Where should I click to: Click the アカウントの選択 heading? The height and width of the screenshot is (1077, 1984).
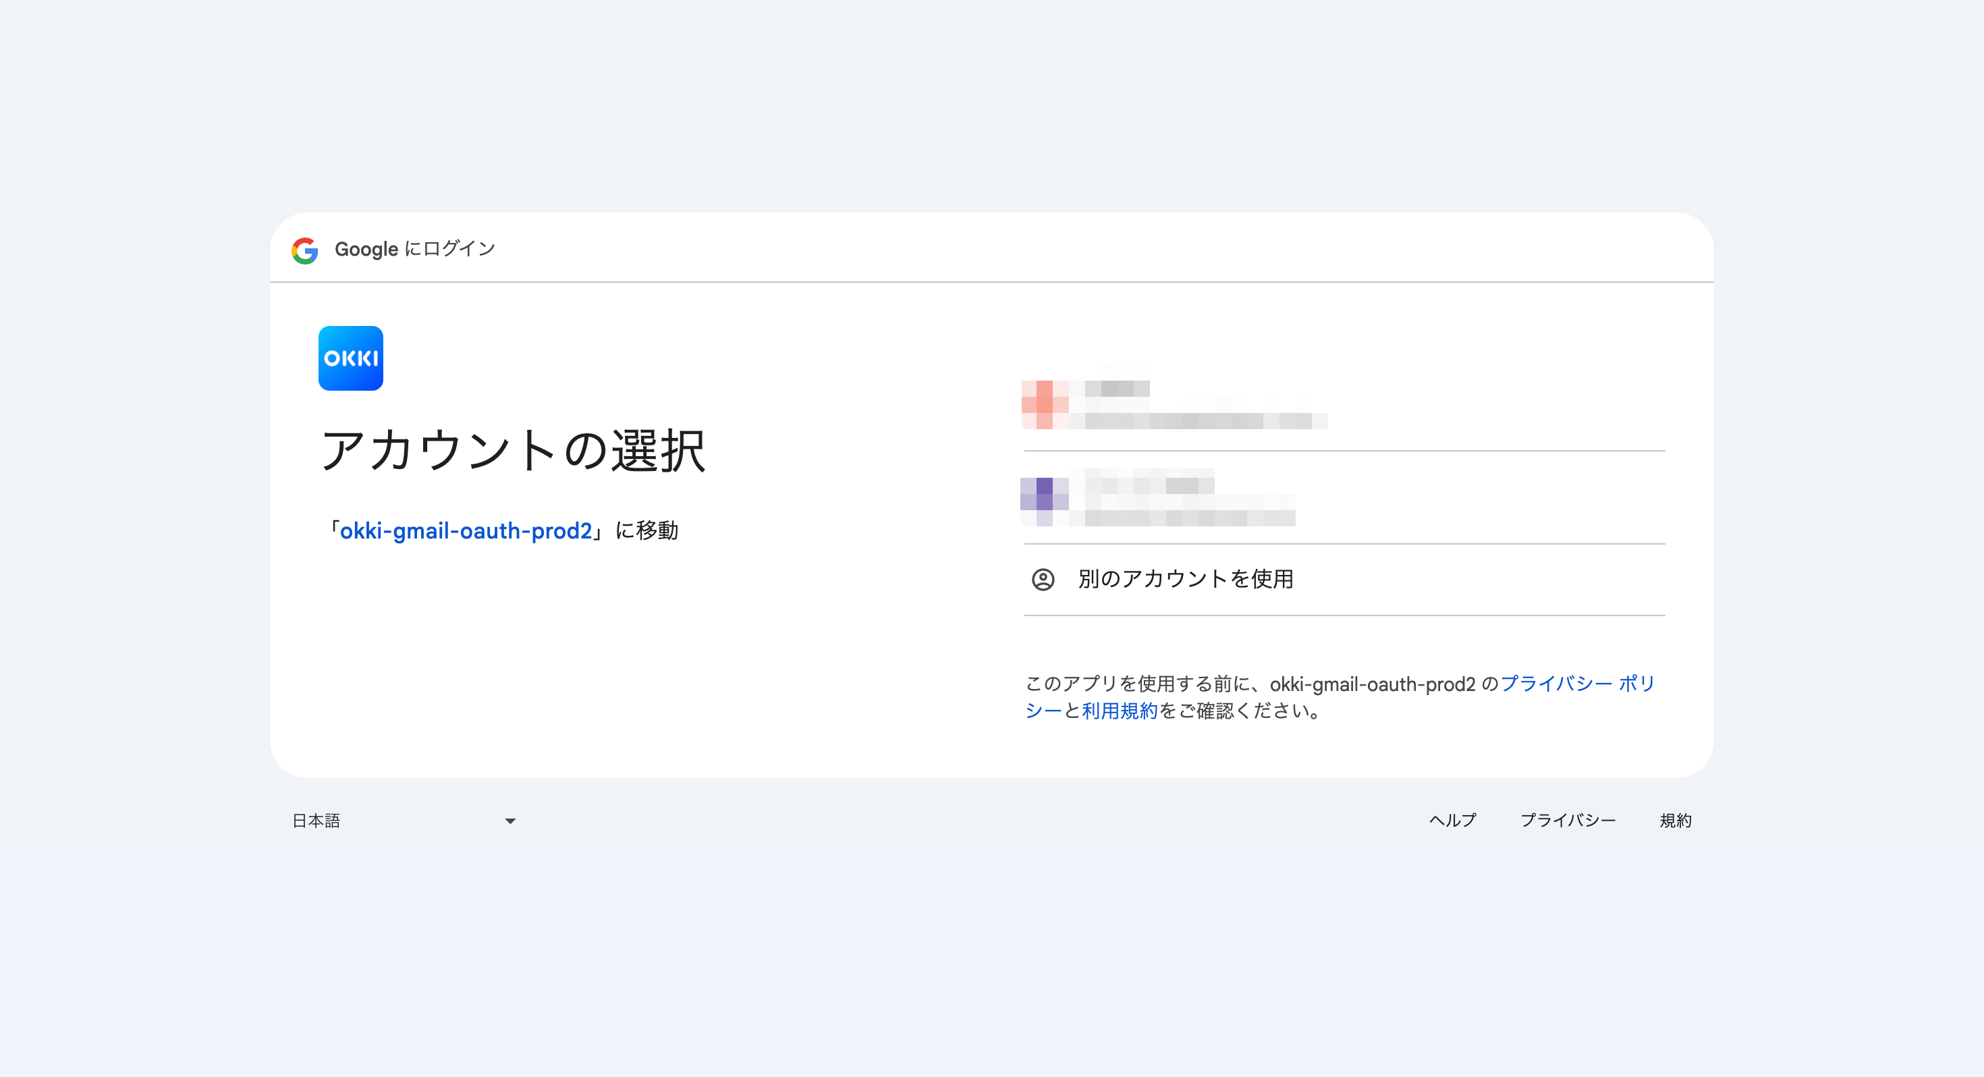[x=512, y=451]
